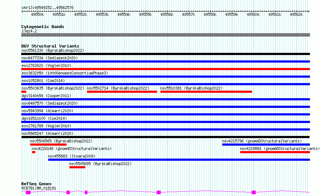Click the 49559k ruler position
The width and height of the screenshot is (320, 196).
tap(232, 14)
